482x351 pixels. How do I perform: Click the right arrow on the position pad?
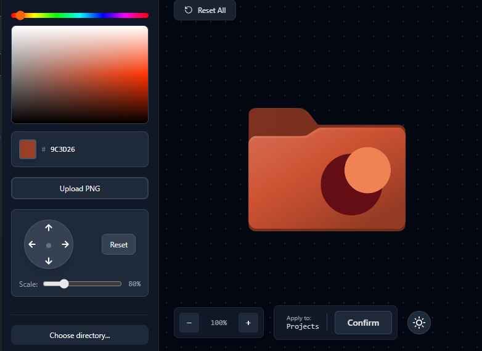pyautogui.click(x=65, y=244)
